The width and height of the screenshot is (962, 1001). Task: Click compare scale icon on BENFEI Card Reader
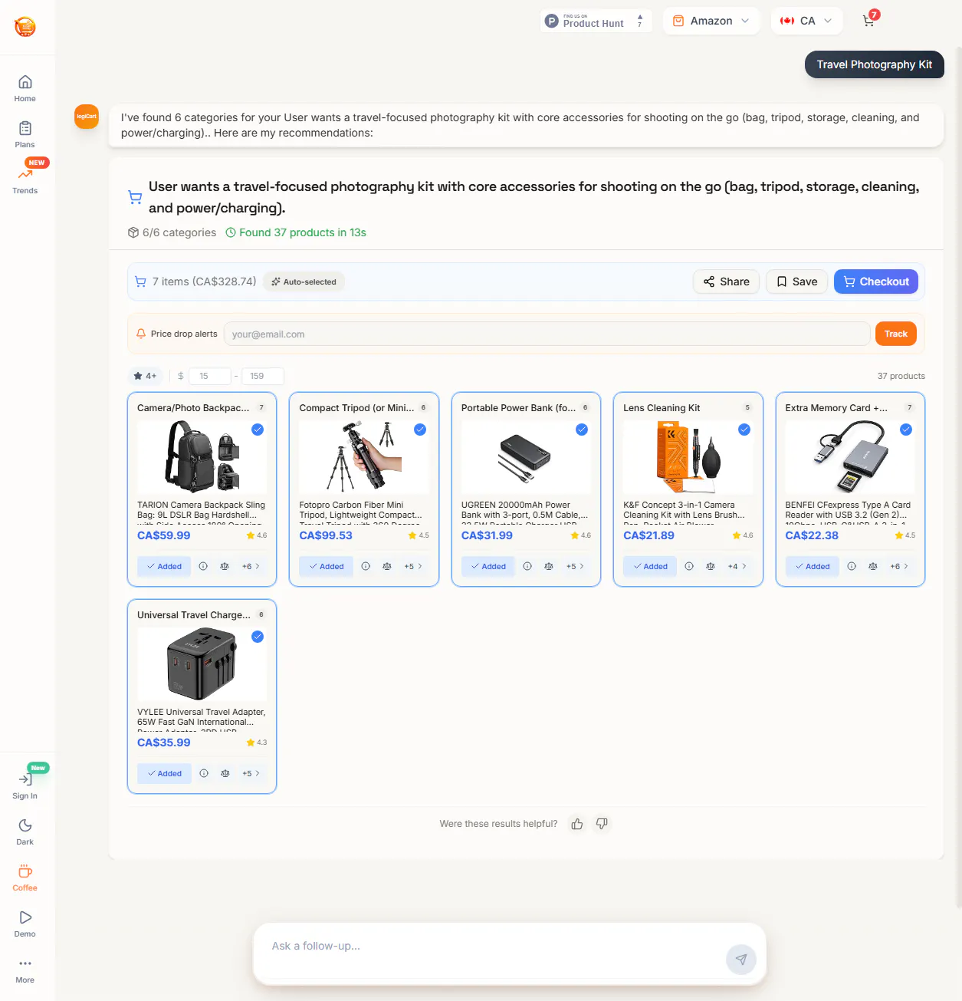pyautogui.click(x=873, y=566)
